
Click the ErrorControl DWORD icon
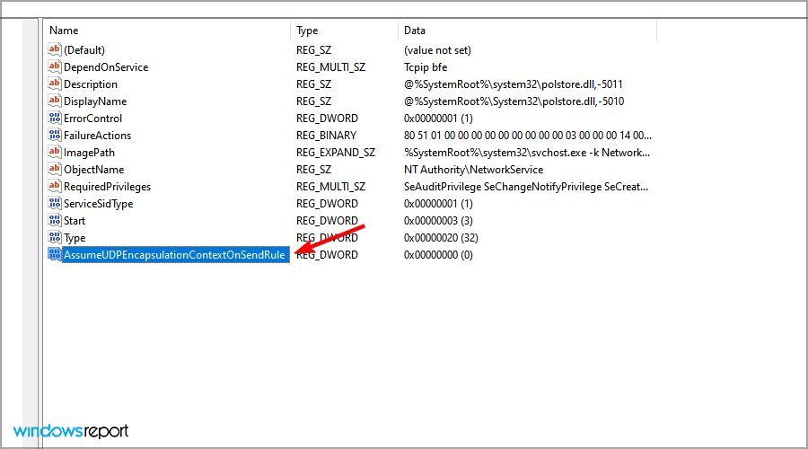[54, 118]
